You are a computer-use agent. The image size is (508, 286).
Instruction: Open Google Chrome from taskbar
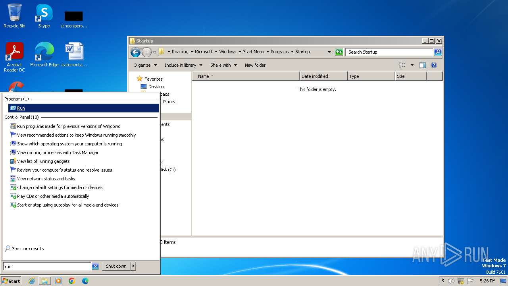point(72,281)
